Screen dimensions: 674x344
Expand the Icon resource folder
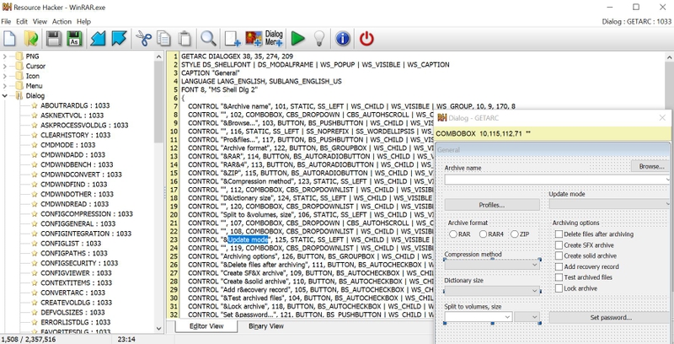pos(5,76)
